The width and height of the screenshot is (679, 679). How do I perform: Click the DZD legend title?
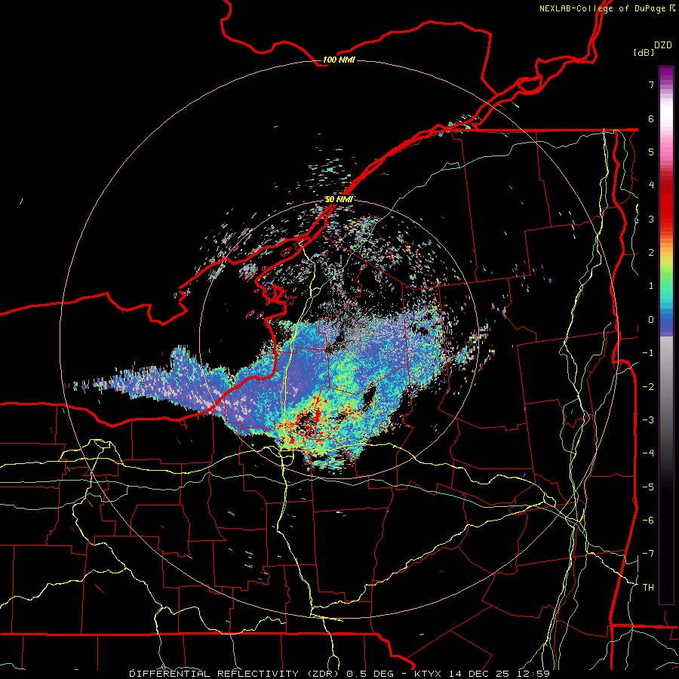coord(663,45)
